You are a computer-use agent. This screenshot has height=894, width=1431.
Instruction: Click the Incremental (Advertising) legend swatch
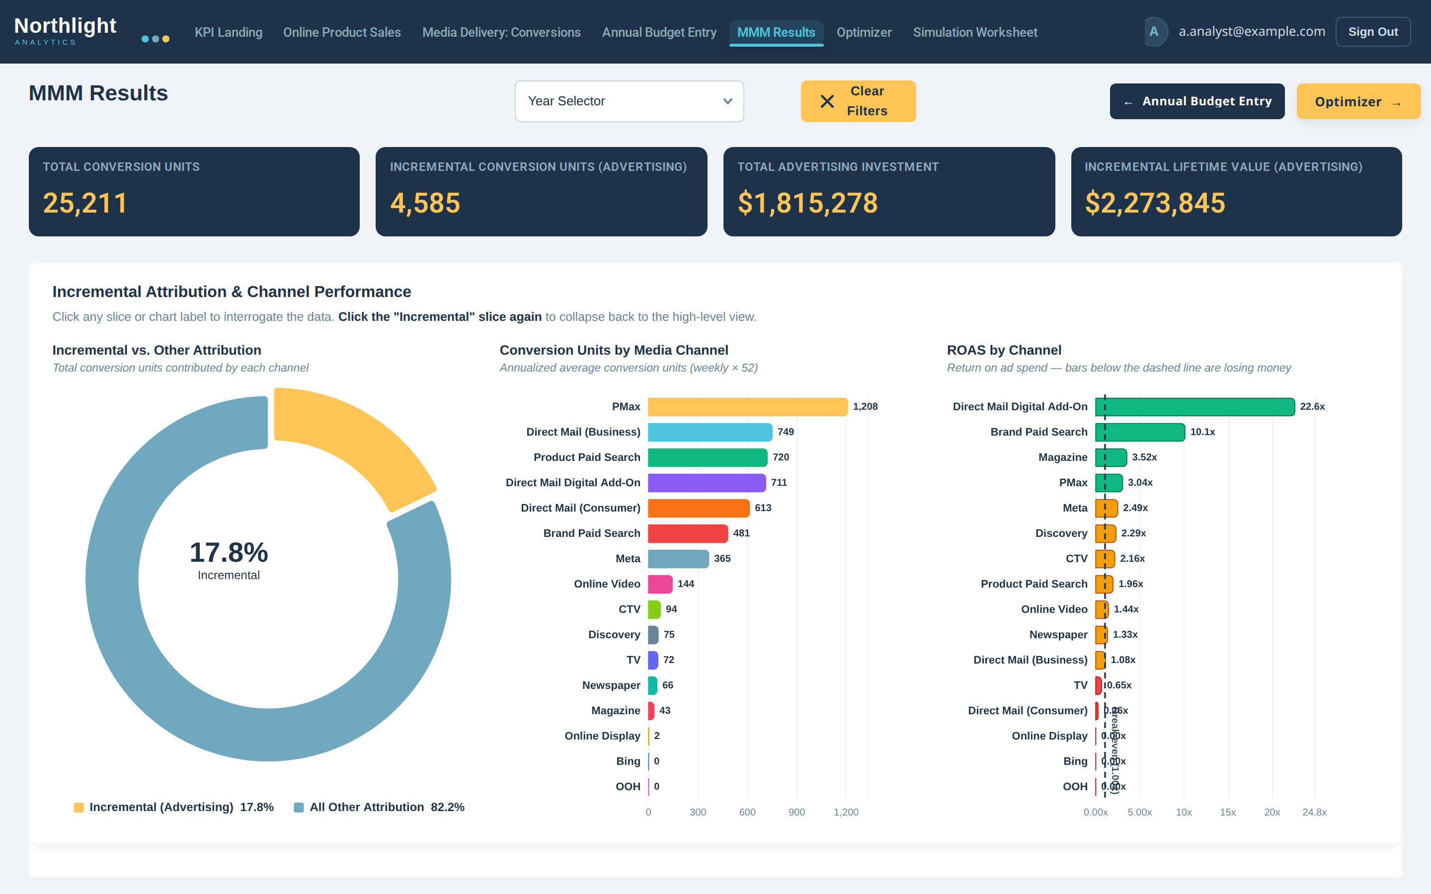79,807
